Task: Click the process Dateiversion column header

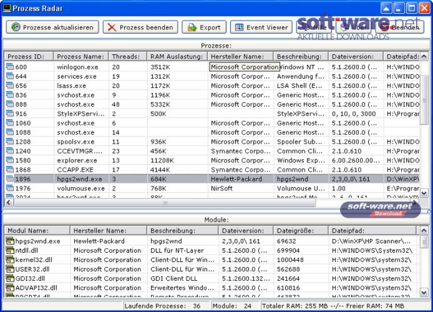Action: pos(356,56)
